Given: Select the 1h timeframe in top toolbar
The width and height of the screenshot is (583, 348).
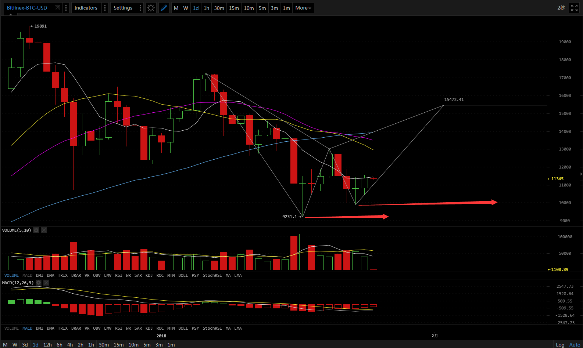Looking at the screenshot, I should (x=207, y=8).
